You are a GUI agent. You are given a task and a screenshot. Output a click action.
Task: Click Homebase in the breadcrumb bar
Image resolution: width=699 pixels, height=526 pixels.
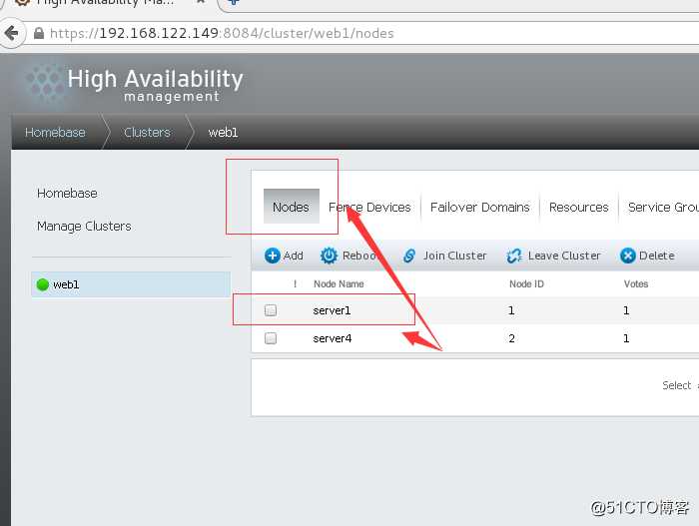(55, 133)
